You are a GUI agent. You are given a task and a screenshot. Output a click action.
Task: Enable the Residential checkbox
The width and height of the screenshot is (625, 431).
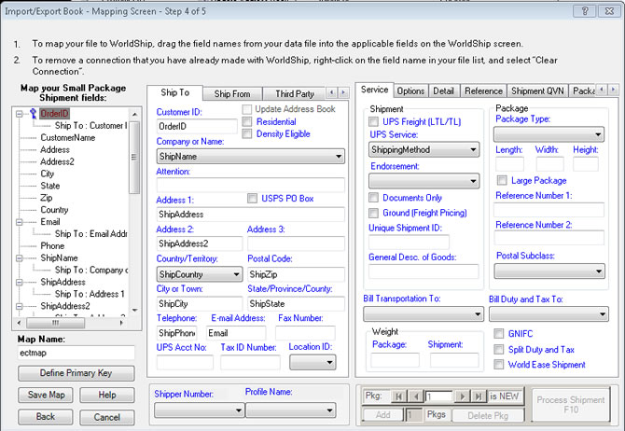pyautogui.click(x=247, y=121)
